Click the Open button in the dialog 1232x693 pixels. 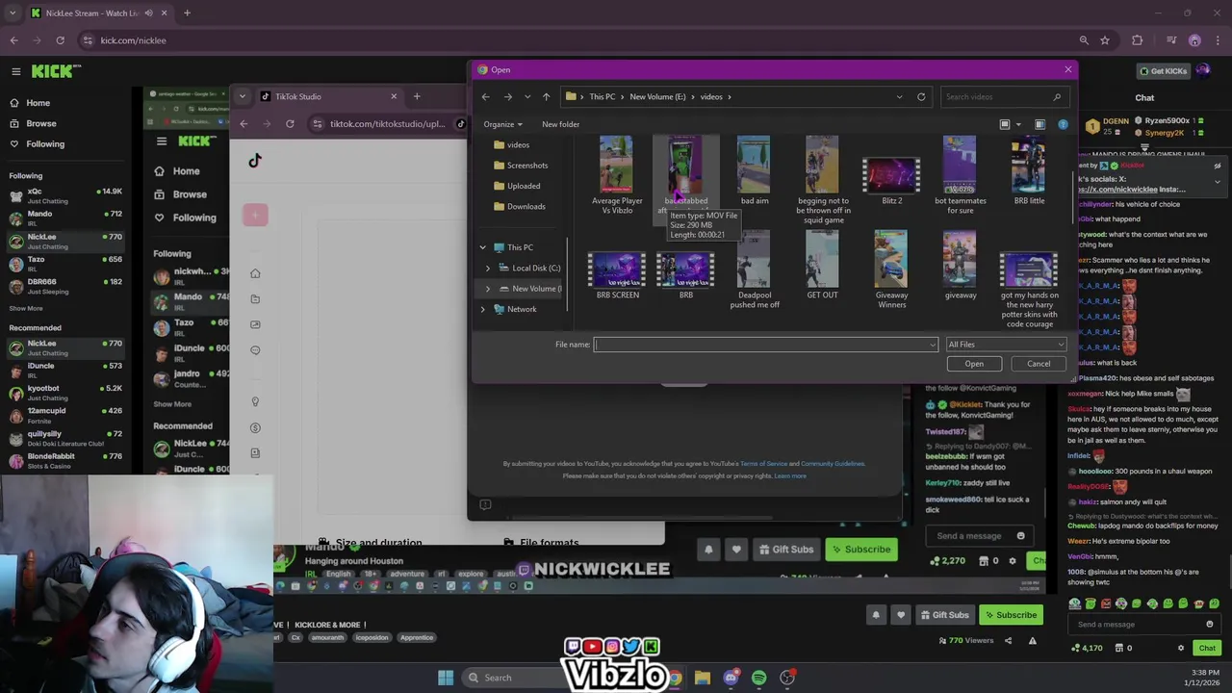(974, 364)
